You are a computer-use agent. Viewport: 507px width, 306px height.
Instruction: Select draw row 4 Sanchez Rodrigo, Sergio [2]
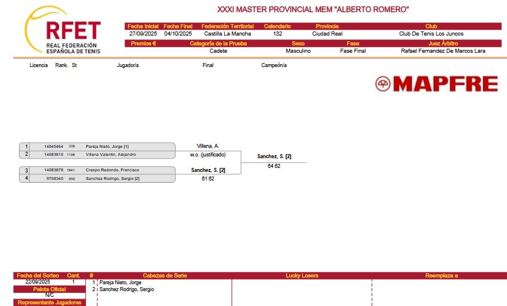[112, 179]
